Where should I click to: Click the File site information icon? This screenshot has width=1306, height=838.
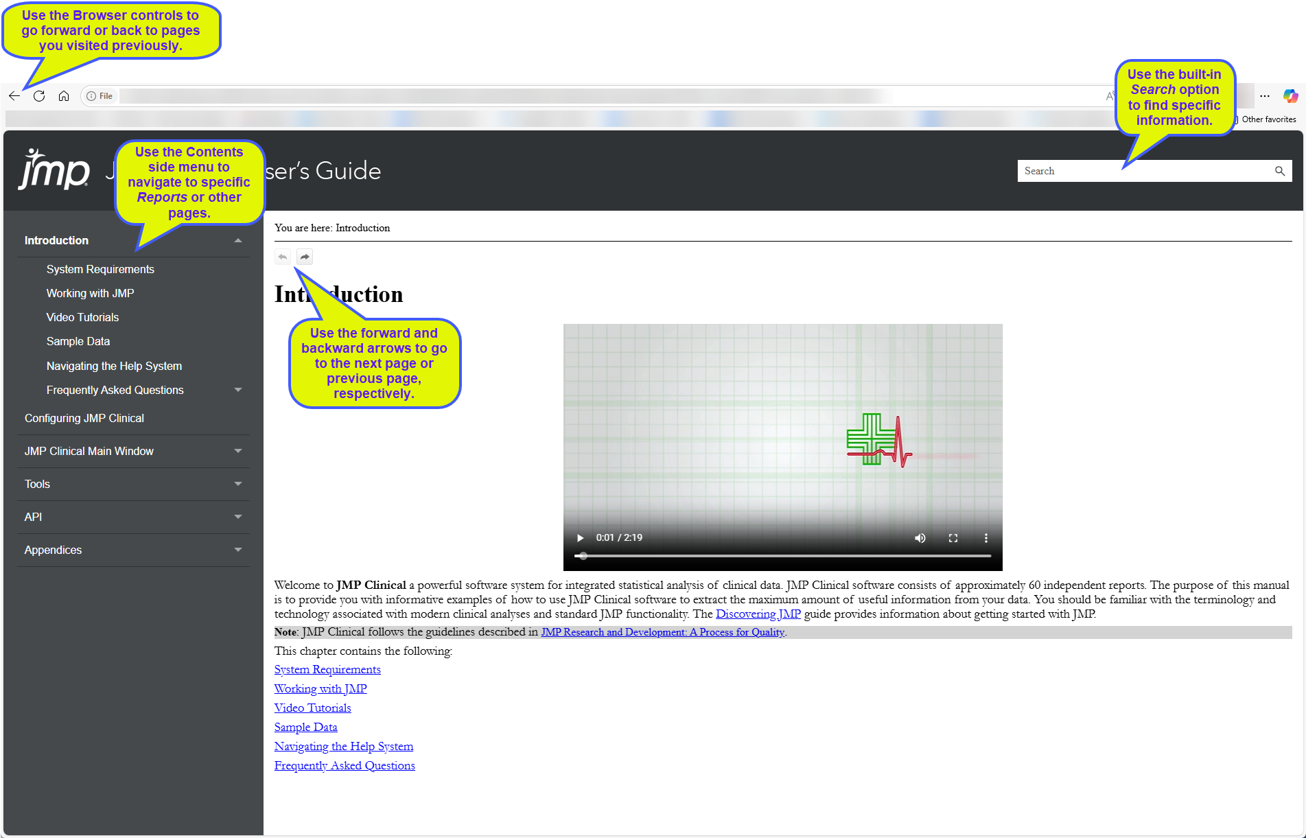coord(100,96)
